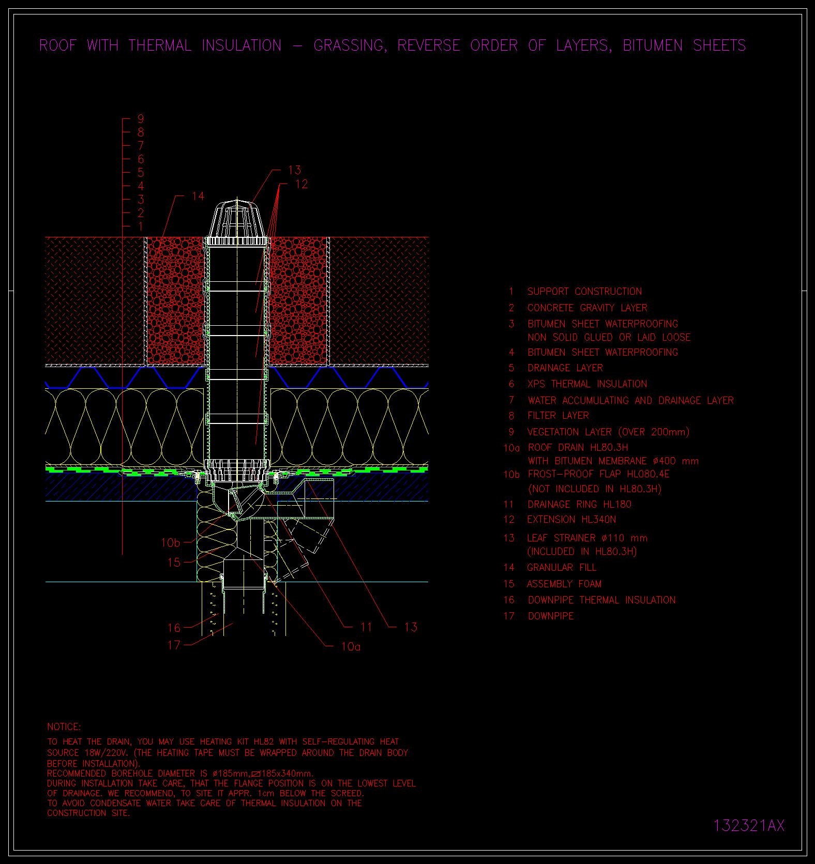Click layer callout number 9 on vertical scale
This screenshot has height=864, width=815.
click(141, 119)
